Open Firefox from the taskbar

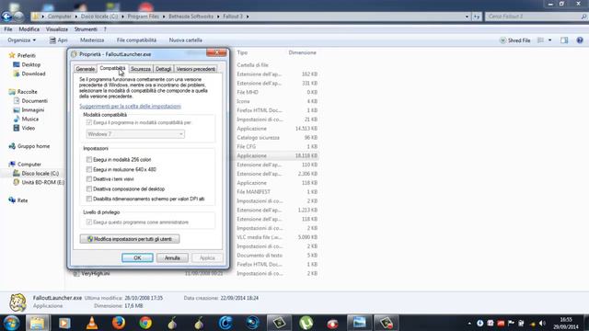[x=119, y=323]
